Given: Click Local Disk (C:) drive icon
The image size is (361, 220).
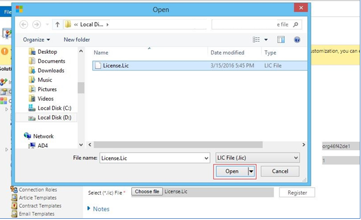Looking at the screenshot, I should [32, 108].
